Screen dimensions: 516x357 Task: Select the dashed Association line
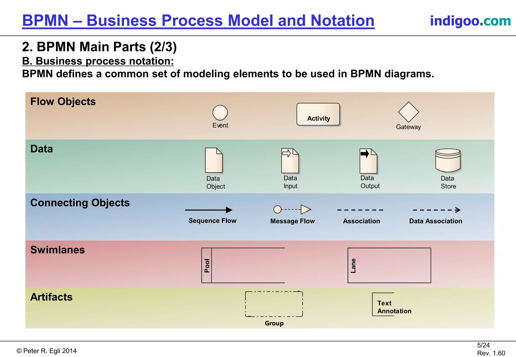coord(360,210)
